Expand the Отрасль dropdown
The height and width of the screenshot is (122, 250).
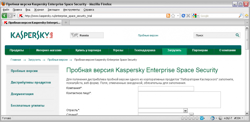click(x=185, y=110)
